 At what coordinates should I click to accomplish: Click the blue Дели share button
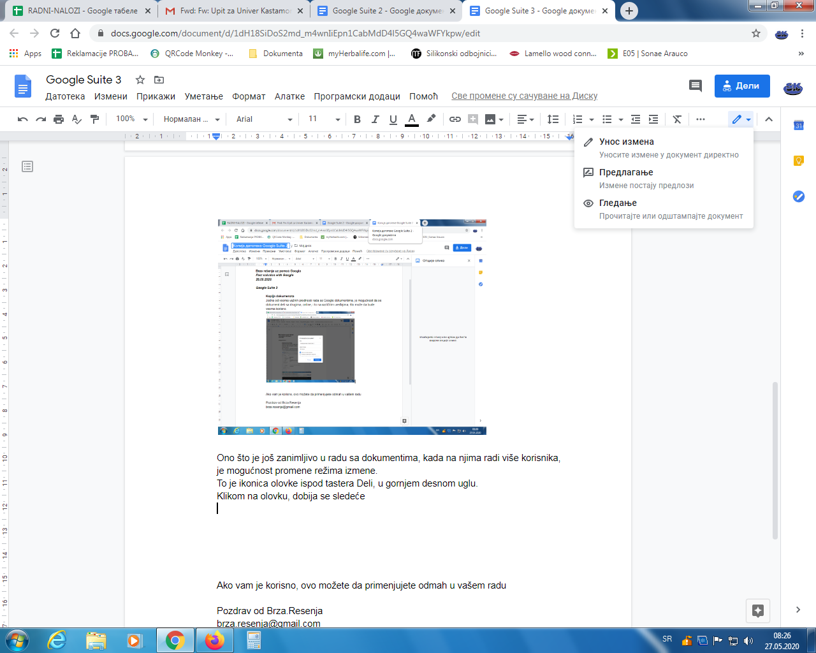pos(742,86)
